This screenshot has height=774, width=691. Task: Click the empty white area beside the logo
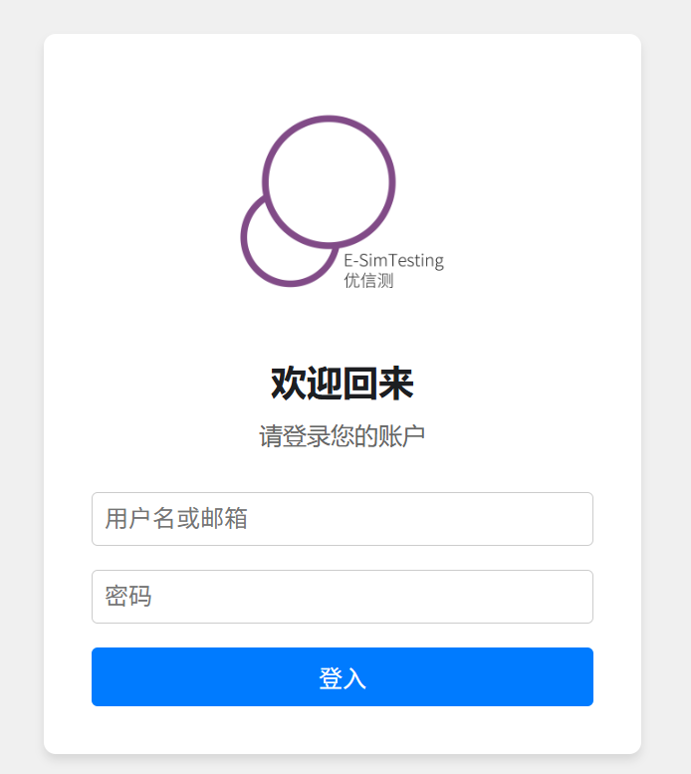coord(518,197)
